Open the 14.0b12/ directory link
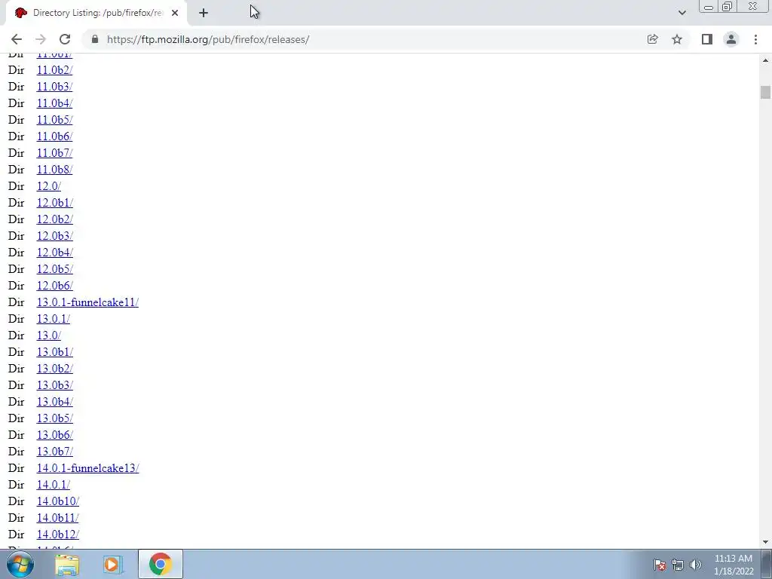Viewport: 772px width, 579px height. 57,535
